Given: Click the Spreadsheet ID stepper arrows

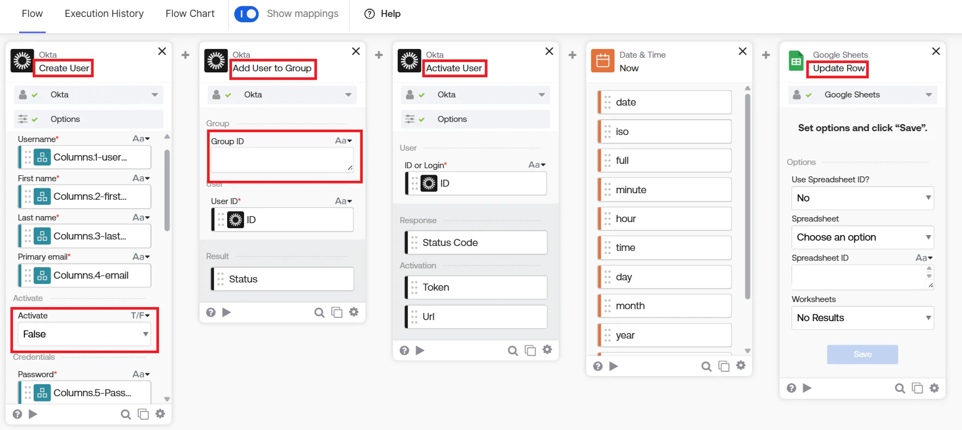Looking at the screenshot, I should point(929,272).
